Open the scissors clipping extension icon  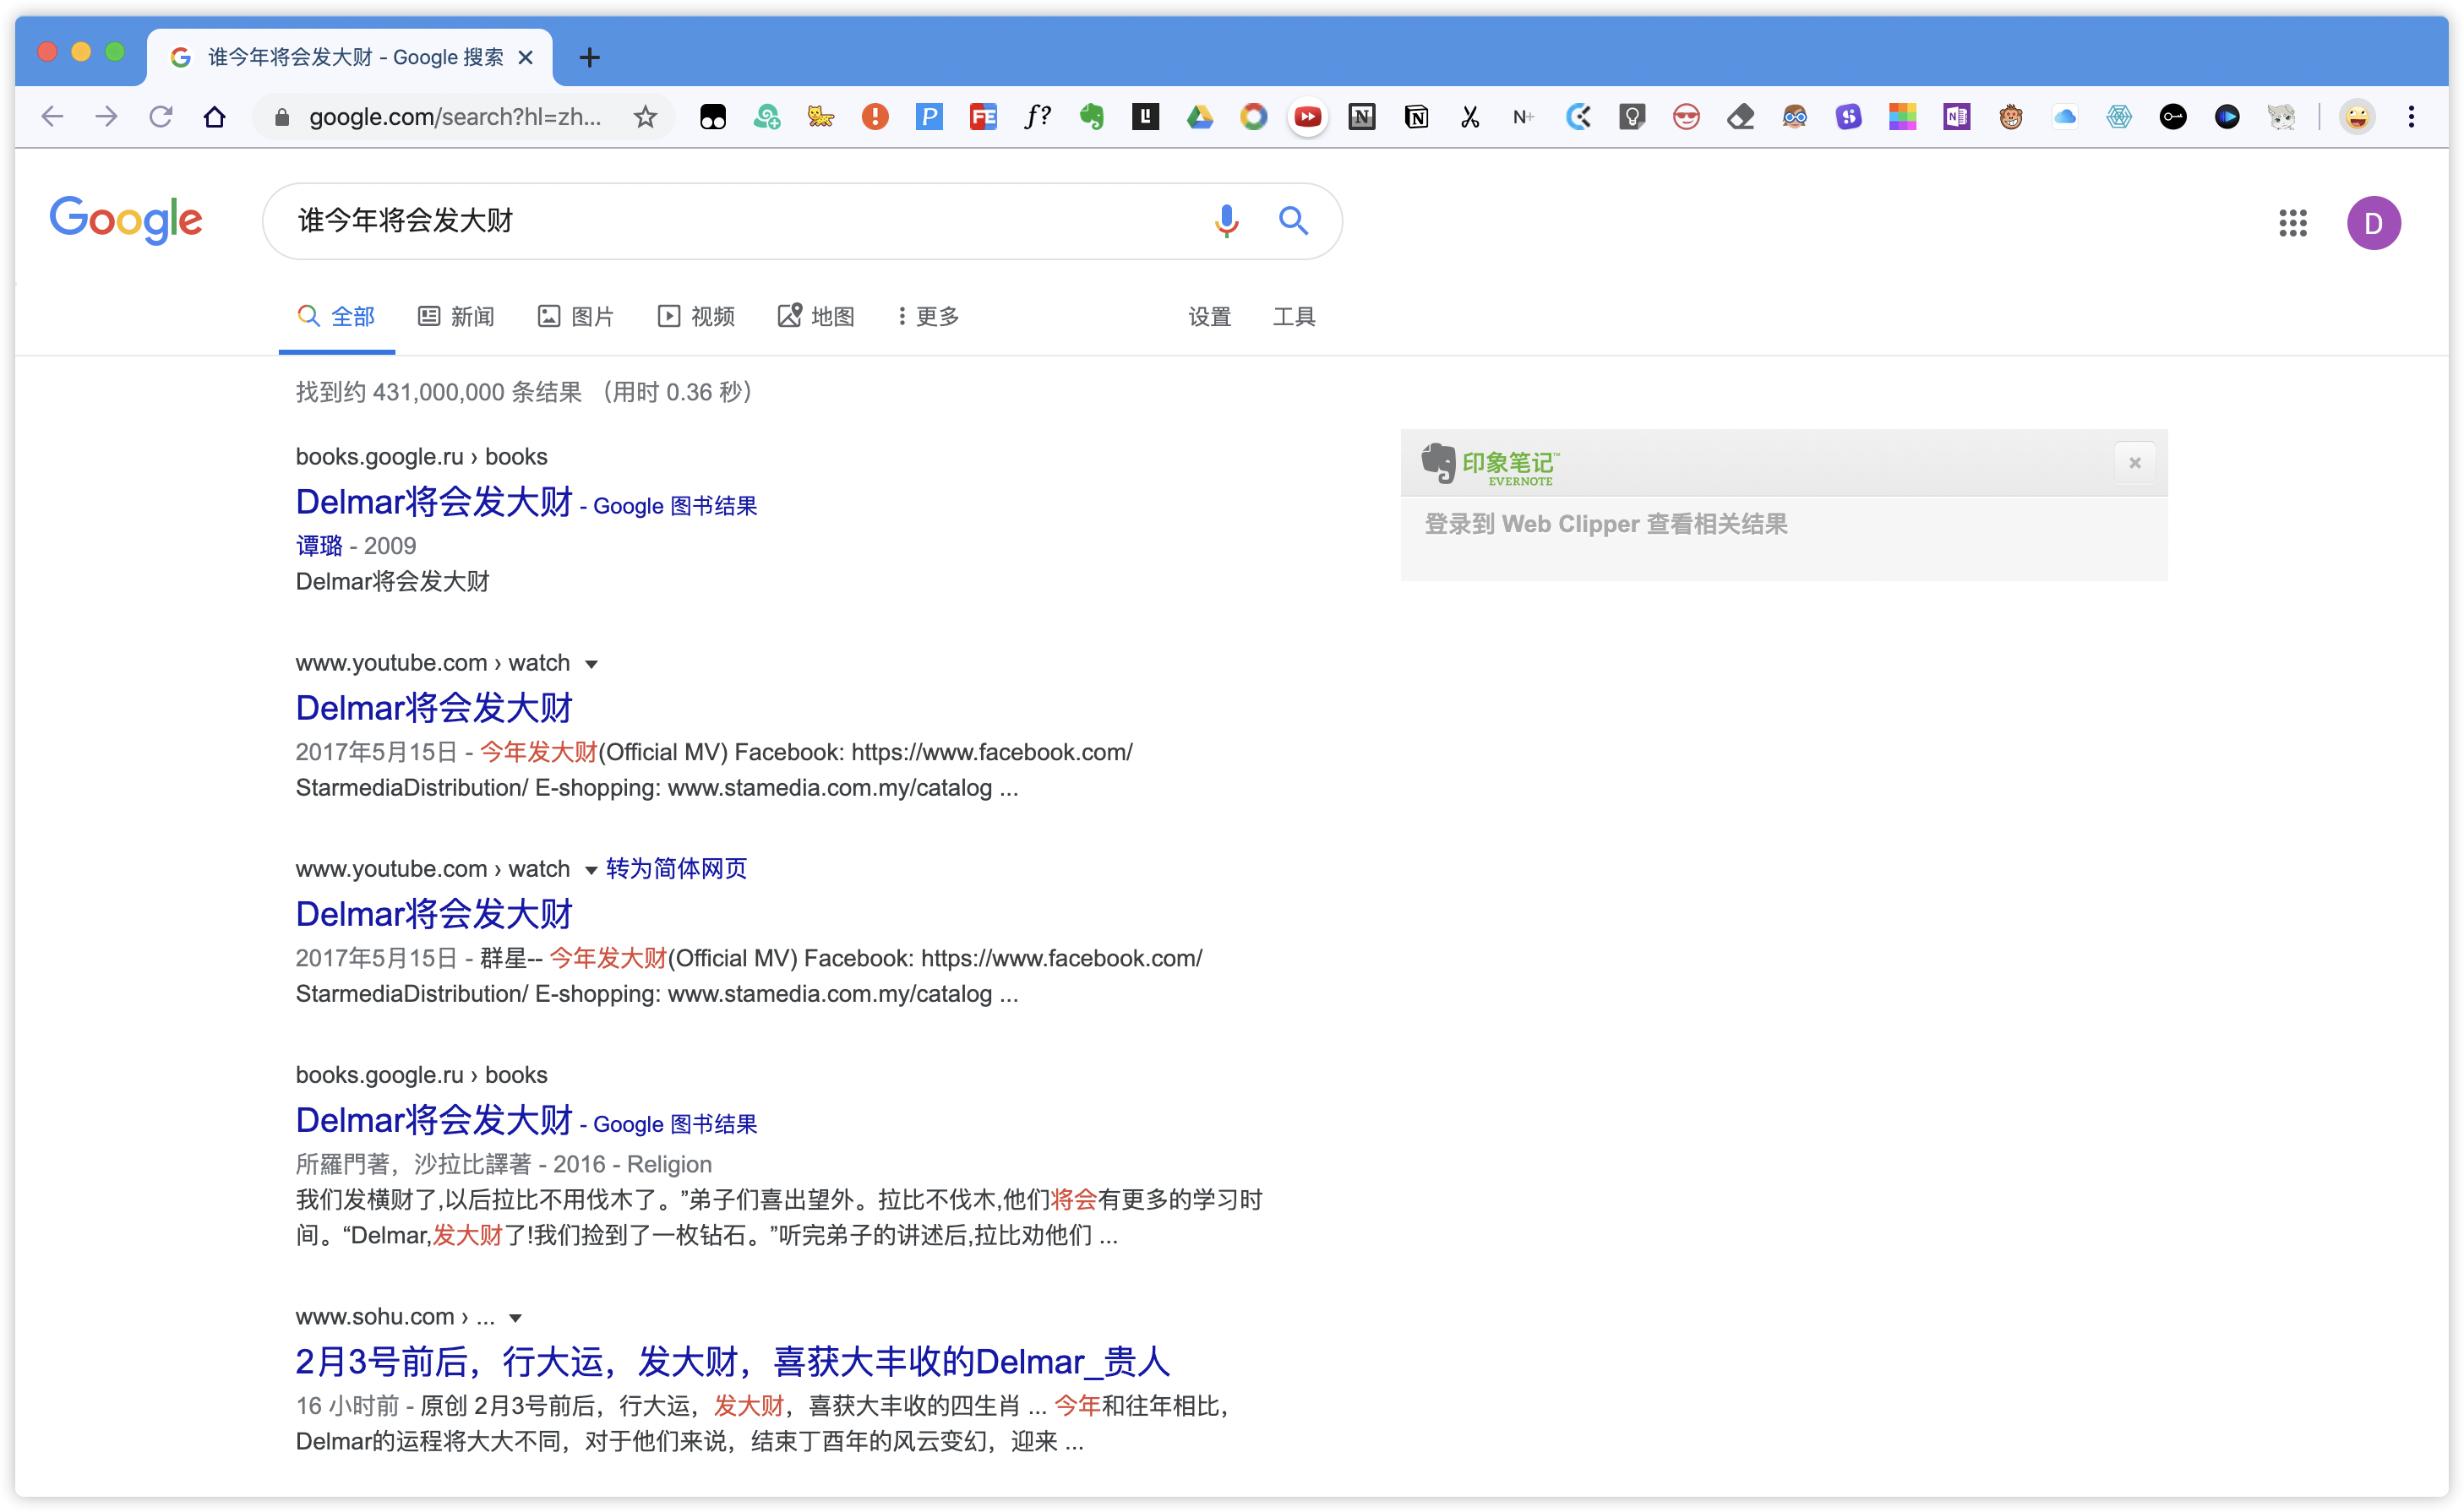1469,117
